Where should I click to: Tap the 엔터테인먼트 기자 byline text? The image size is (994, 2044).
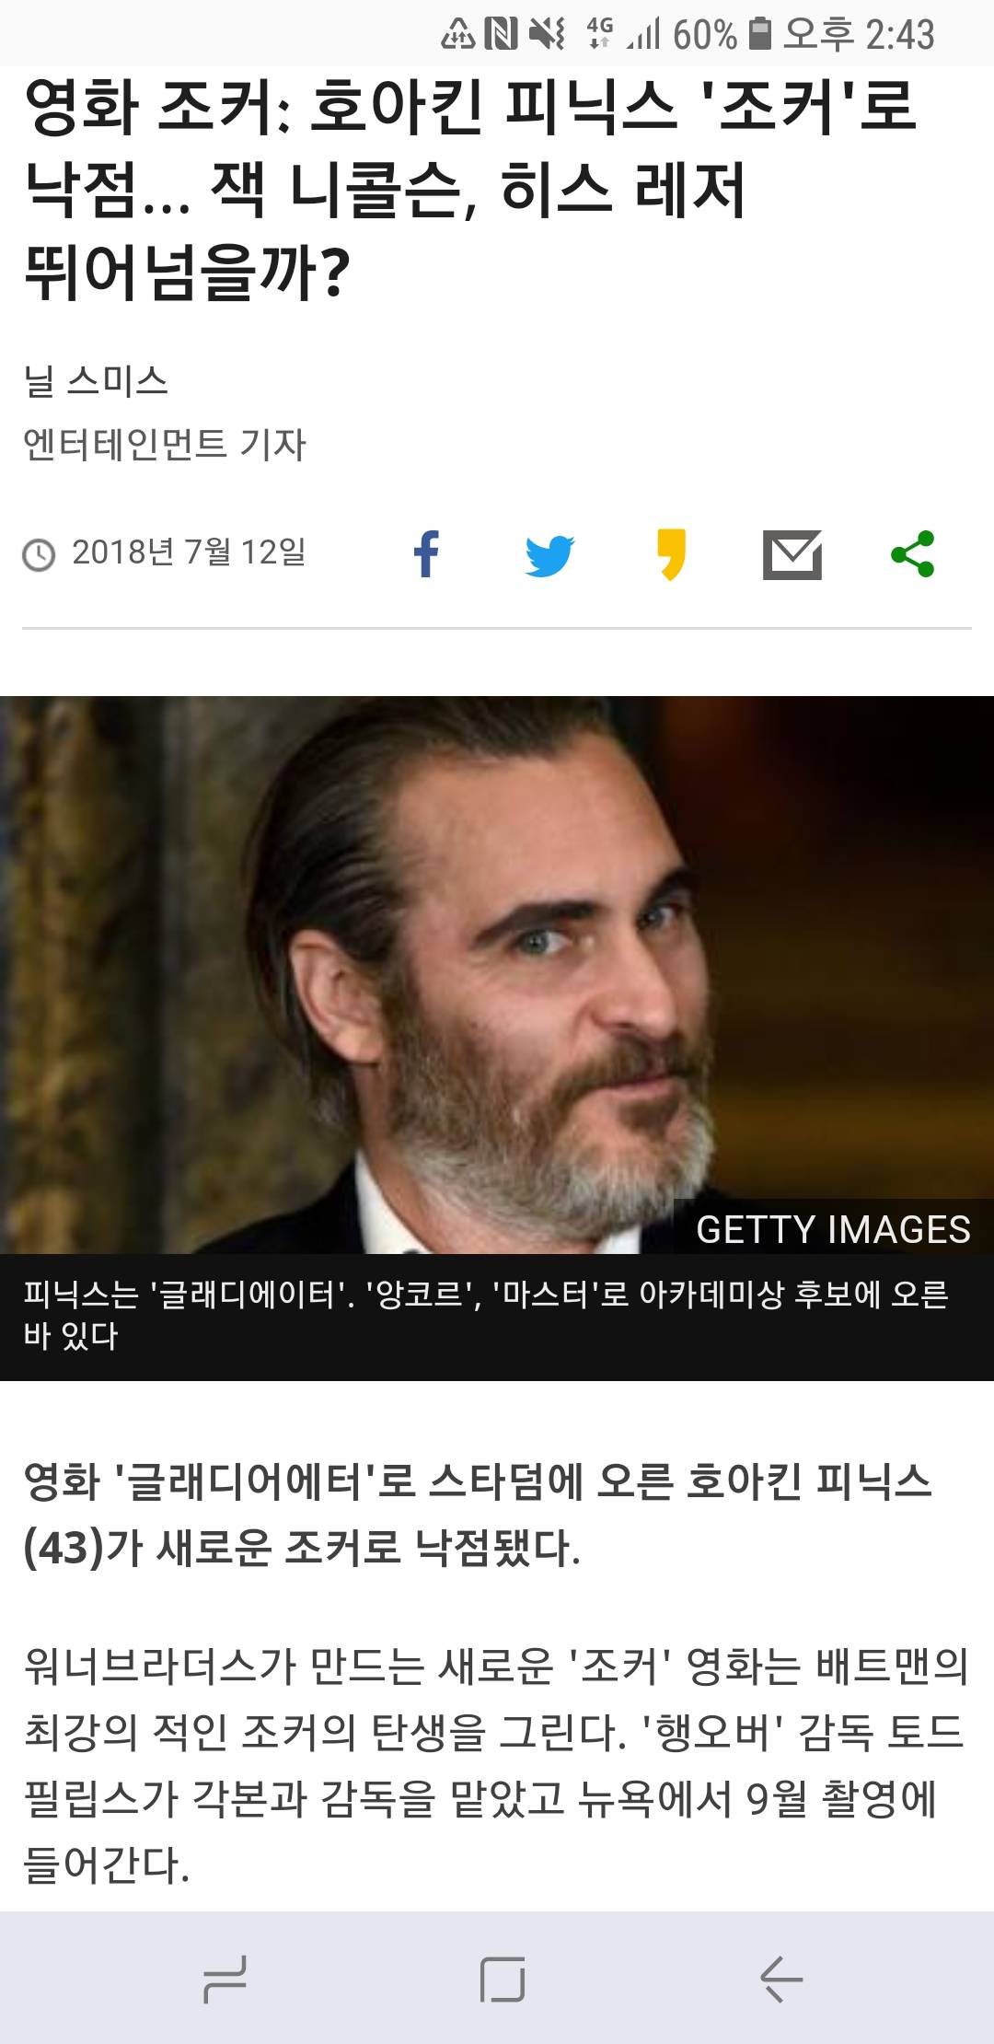(165, 444)
